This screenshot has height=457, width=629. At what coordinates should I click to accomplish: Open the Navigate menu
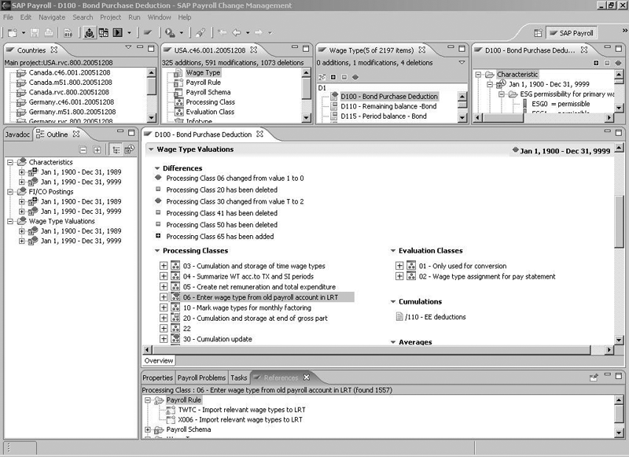[x=52, y=17]
